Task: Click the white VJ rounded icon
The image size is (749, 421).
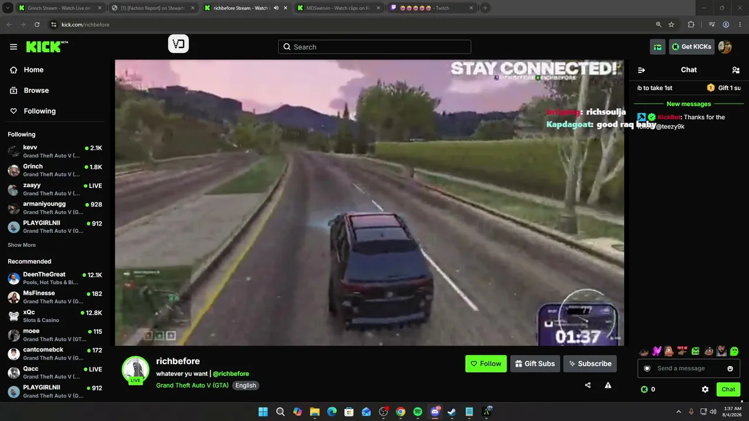Action: (178, 44)
